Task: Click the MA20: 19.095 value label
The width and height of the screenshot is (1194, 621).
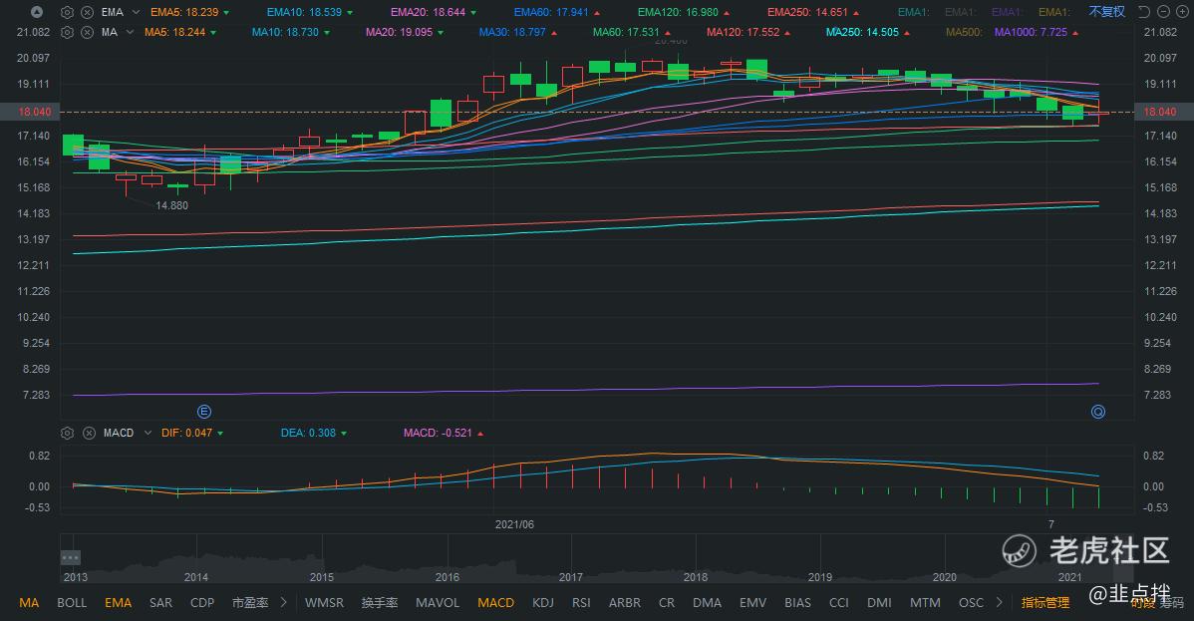Action: (x=399, y=32)
